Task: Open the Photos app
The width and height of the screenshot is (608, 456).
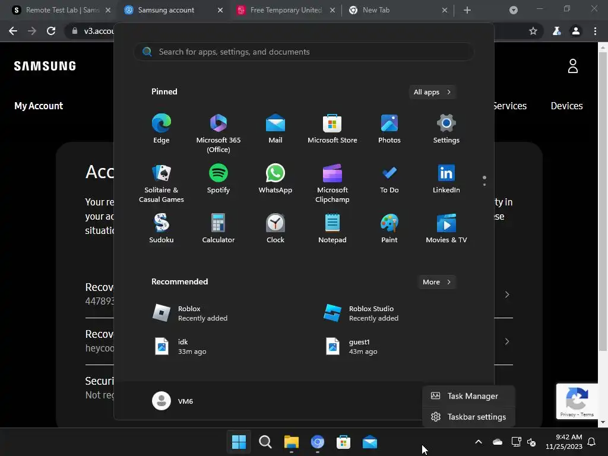Action: tap(389, 129)
